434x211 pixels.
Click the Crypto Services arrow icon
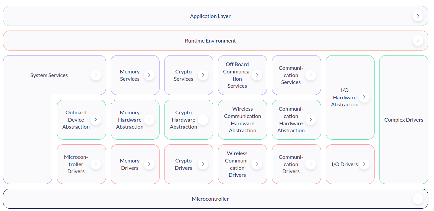click(203, 75)
